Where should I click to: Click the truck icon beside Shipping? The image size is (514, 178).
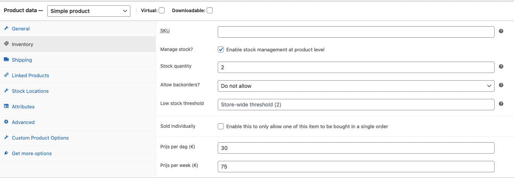click(x=6, y=60)
